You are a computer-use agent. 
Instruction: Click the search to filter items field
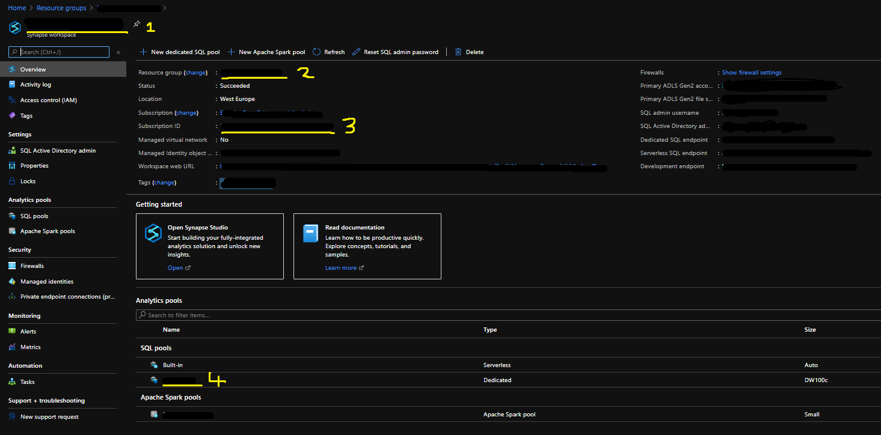tap(241, 314)
